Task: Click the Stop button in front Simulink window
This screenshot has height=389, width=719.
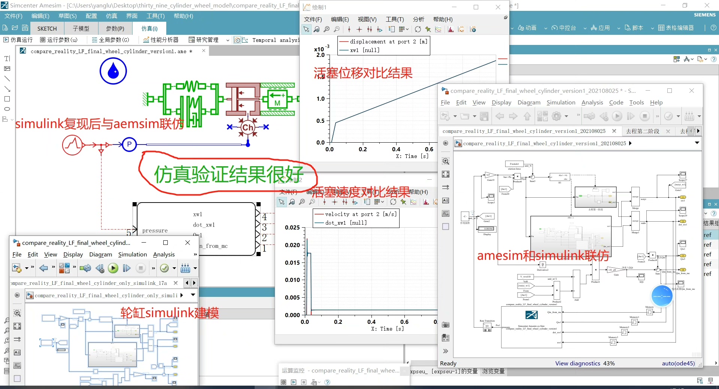Action: click(141, 268)
